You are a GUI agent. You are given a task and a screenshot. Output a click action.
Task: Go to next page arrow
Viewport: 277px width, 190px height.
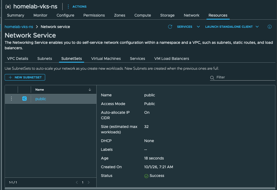[89, 182]
